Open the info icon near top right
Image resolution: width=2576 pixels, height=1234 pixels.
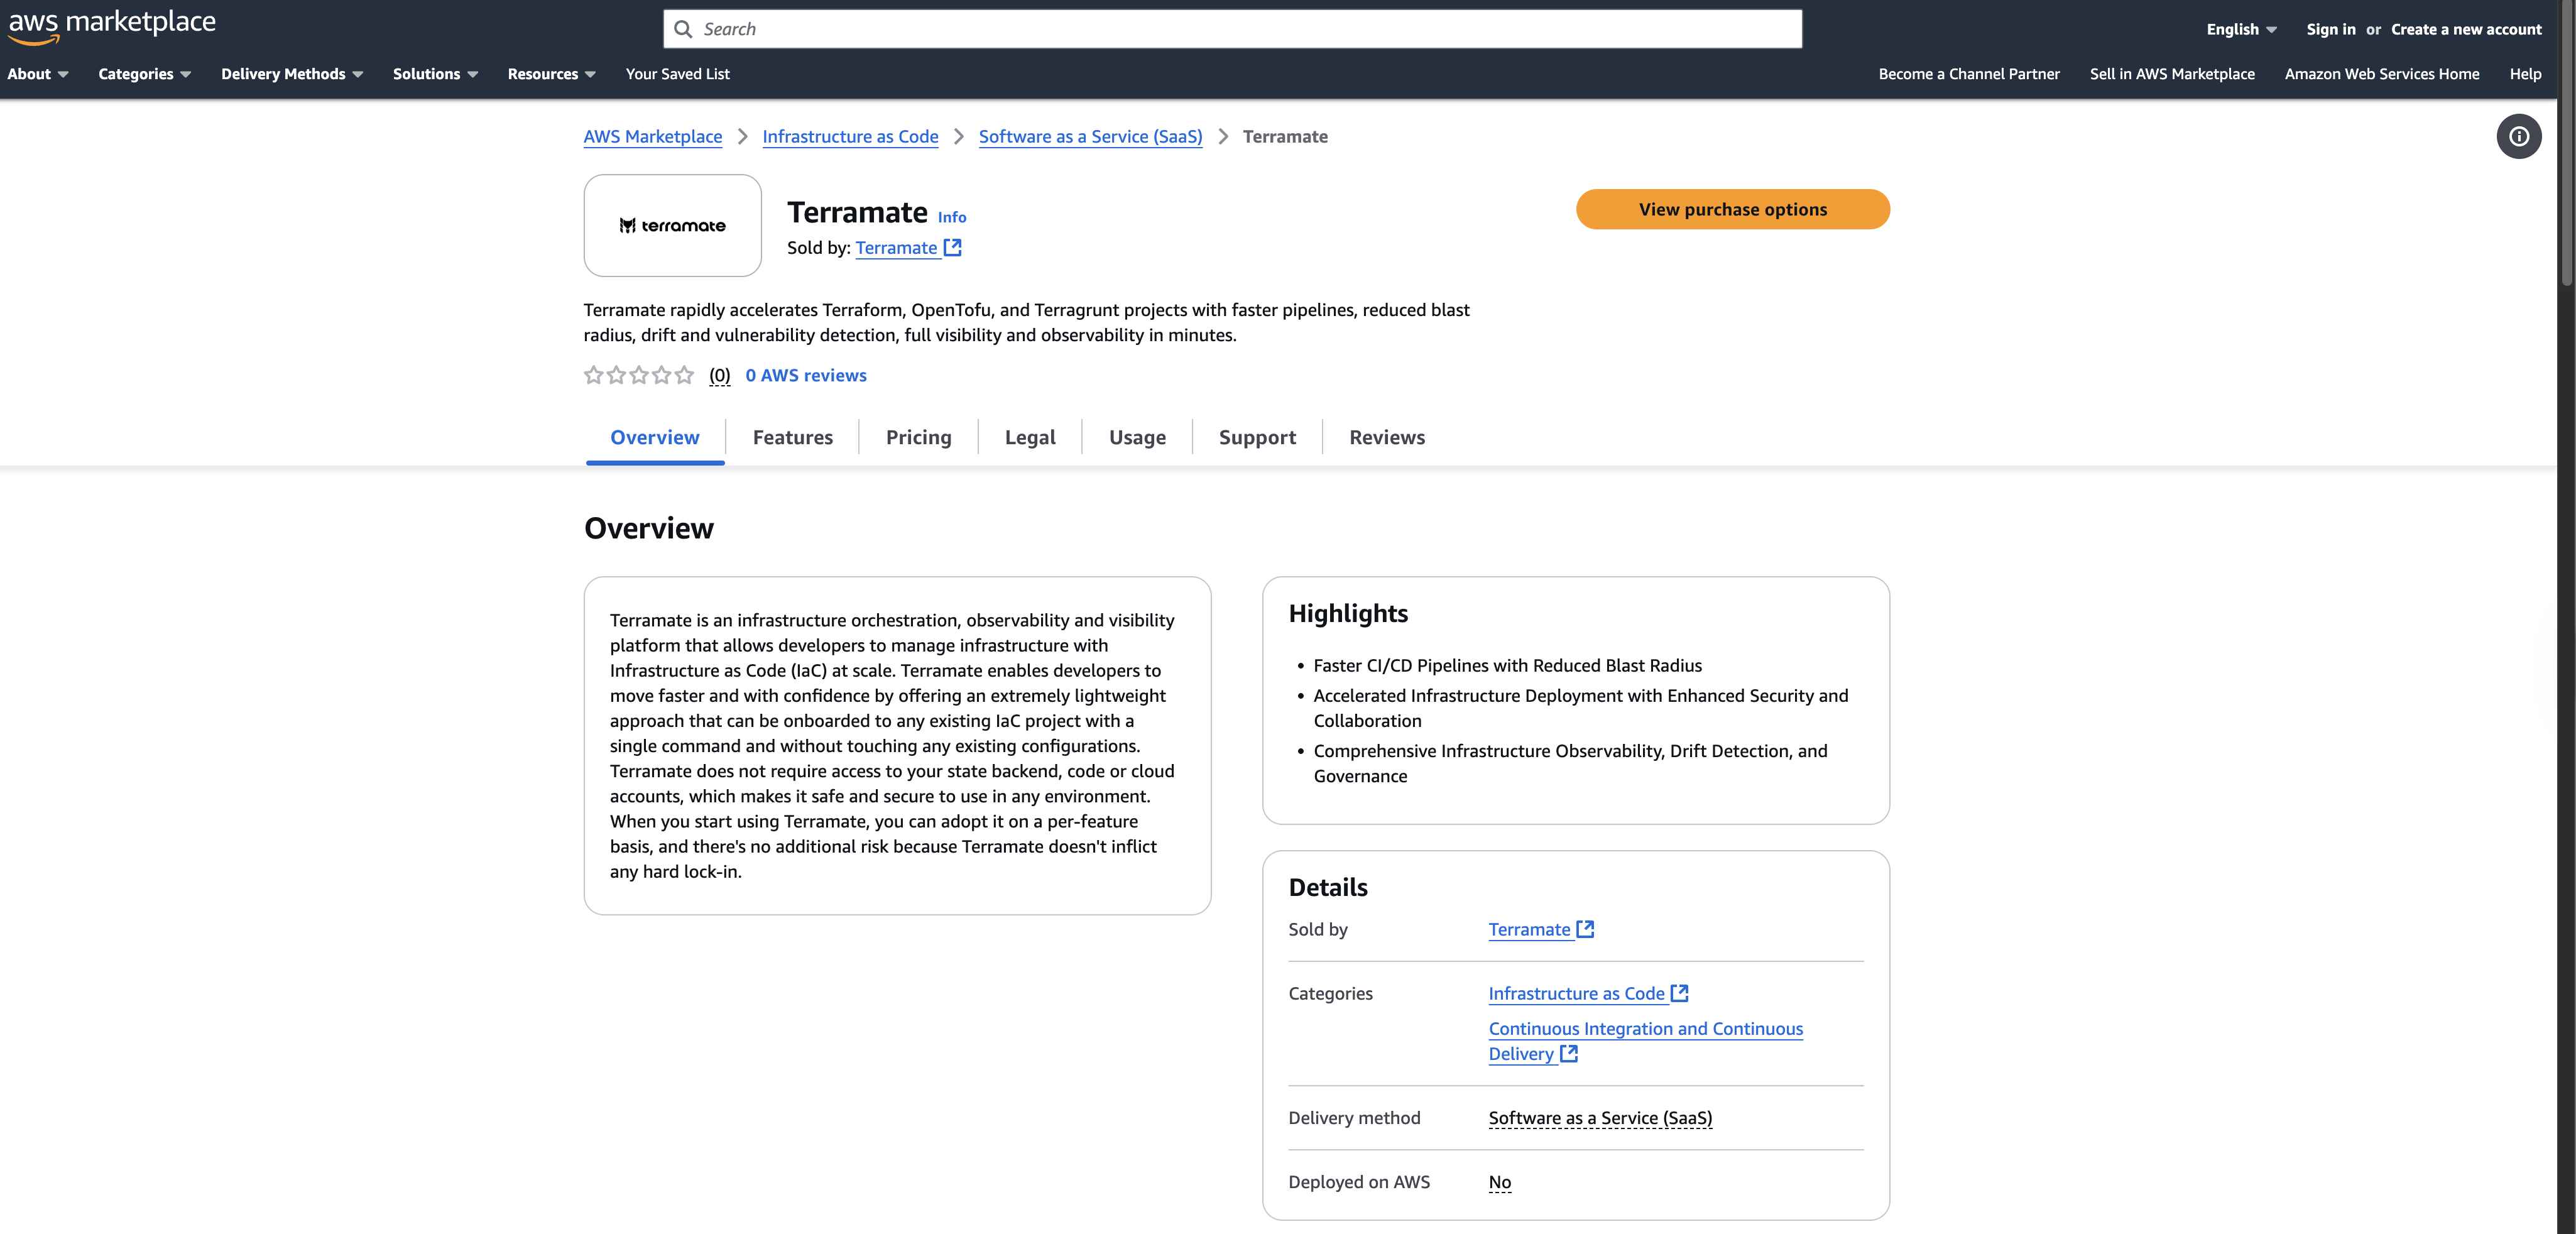tap(2519, 136)
